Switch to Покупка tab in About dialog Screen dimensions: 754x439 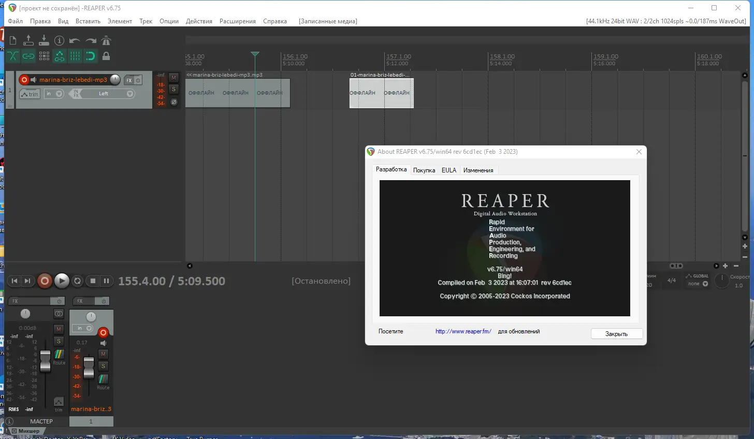[x=424, y=170]
